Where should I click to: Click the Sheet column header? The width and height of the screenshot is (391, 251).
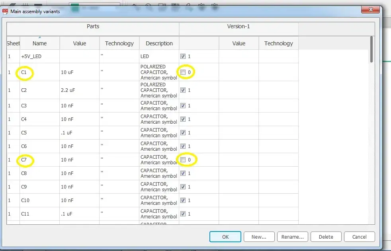tap(13, 43)
